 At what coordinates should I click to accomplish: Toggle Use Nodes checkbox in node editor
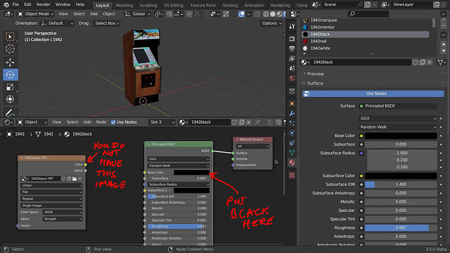click(113, 122)
